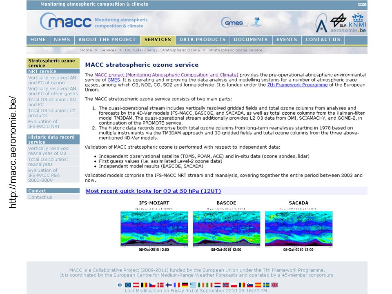Click the France flag icon
Viewport: 392px width, 294px height.
point(177,285)
